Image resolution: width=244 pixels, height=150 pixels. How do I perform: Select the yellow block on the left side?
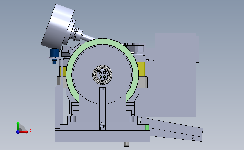coord(63,71)
